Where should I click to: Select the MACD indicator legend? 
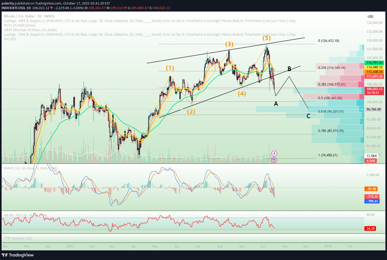coord(31,168)
